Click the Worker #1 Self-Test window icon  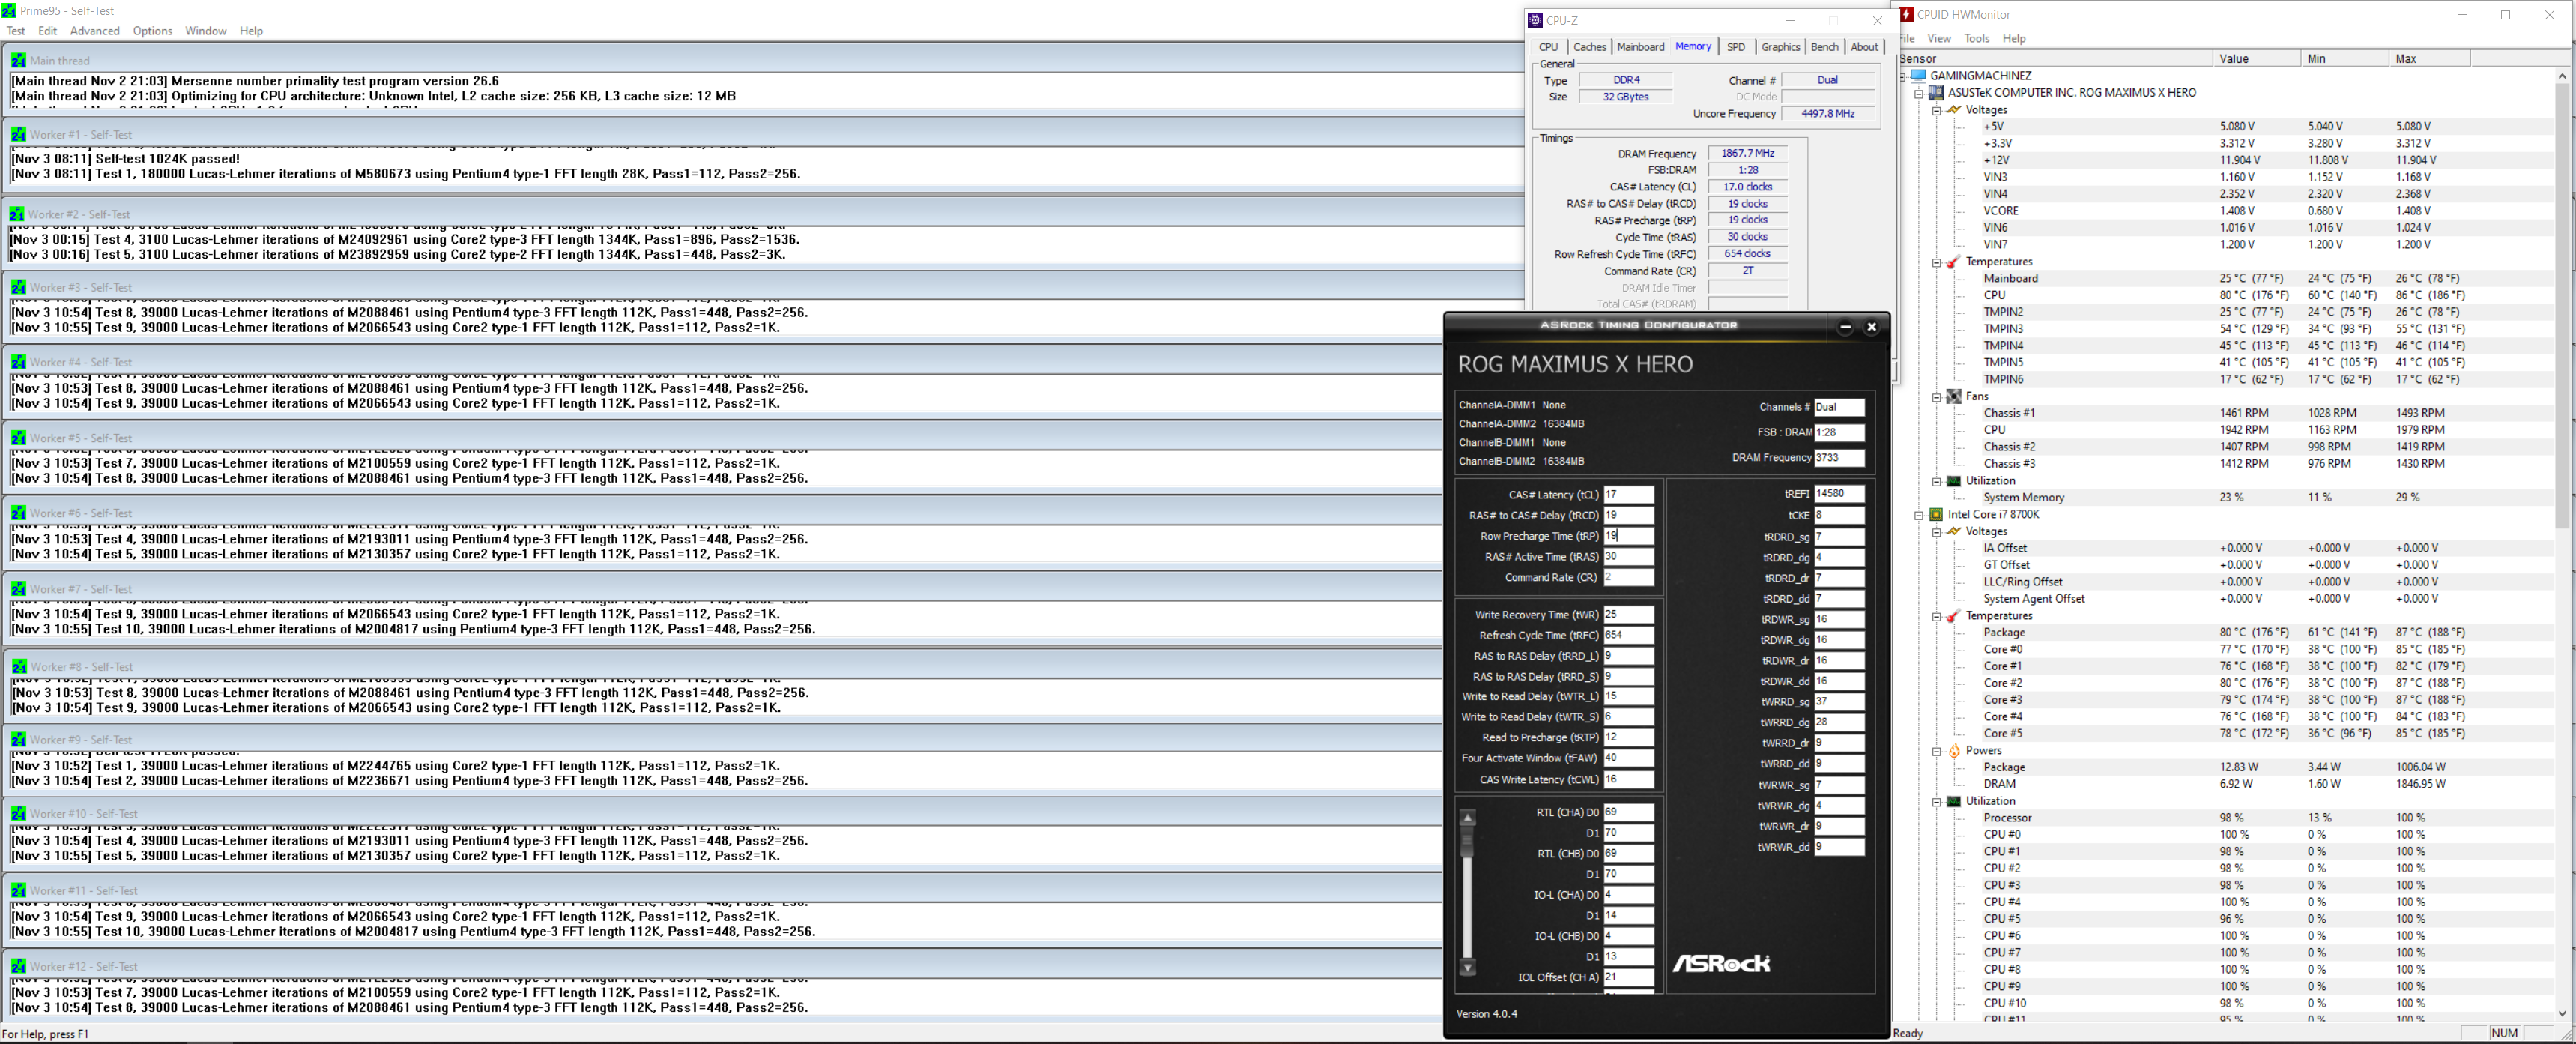[x=19, y=134]
